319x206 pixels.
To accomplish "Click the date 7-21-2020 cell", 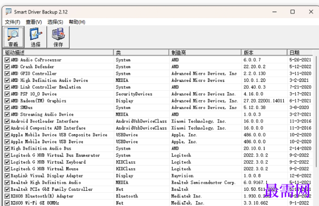I will [300, 87].
